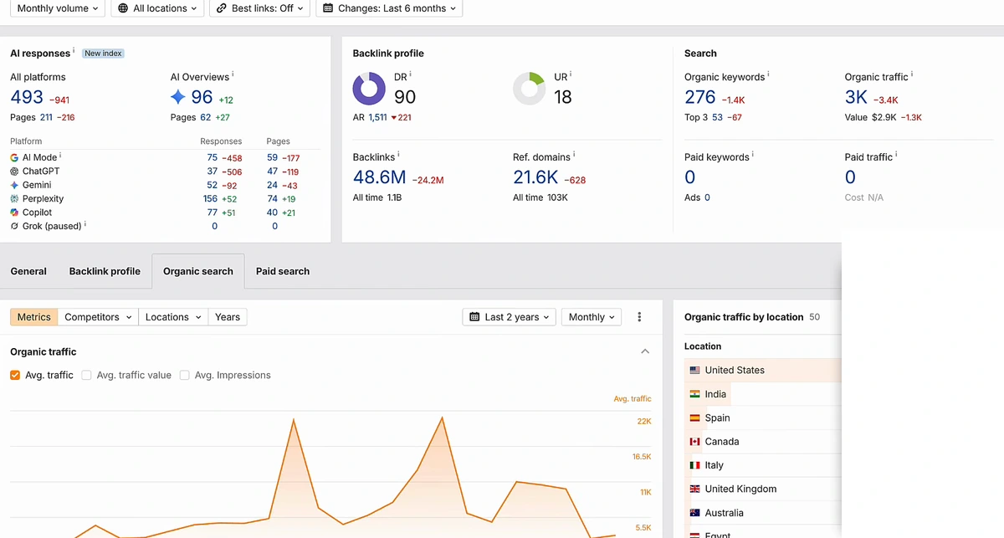1004x538 pixels.
Task: Click the Canada flag icon
Action: point(694,442)
